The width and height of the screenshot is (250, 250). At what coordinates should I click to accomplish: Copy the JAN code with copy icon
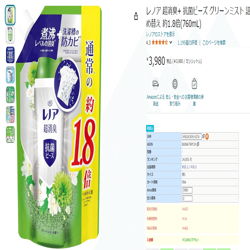click(203, 136)
